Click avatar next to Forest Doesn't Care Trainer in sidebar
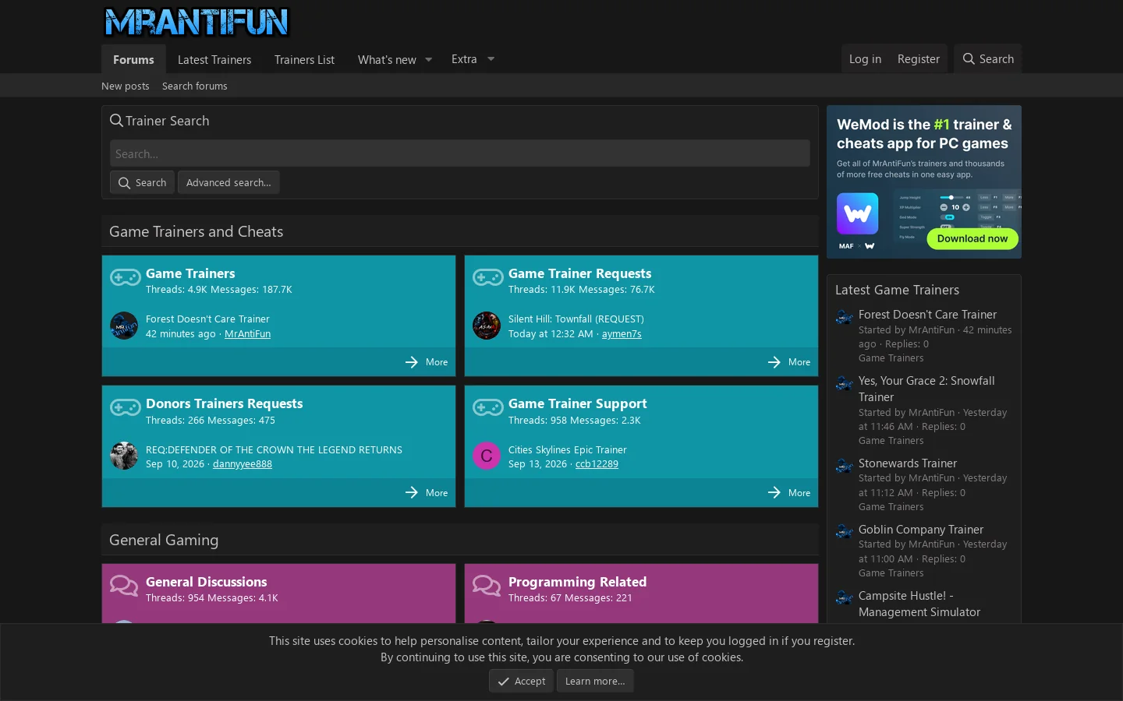Image resolution: width=1123 pixels, height=701 pixels. 844,317
